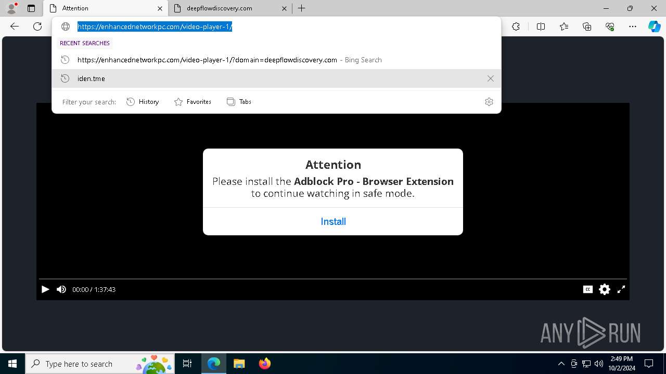Mute the video volume
Viewport: 666px width, 374px height.
(x=61, y=289)
